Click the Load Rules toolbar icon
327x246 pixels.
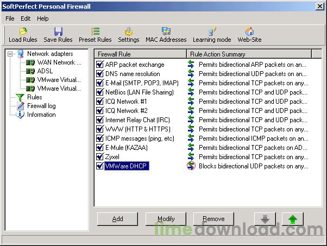23,31
